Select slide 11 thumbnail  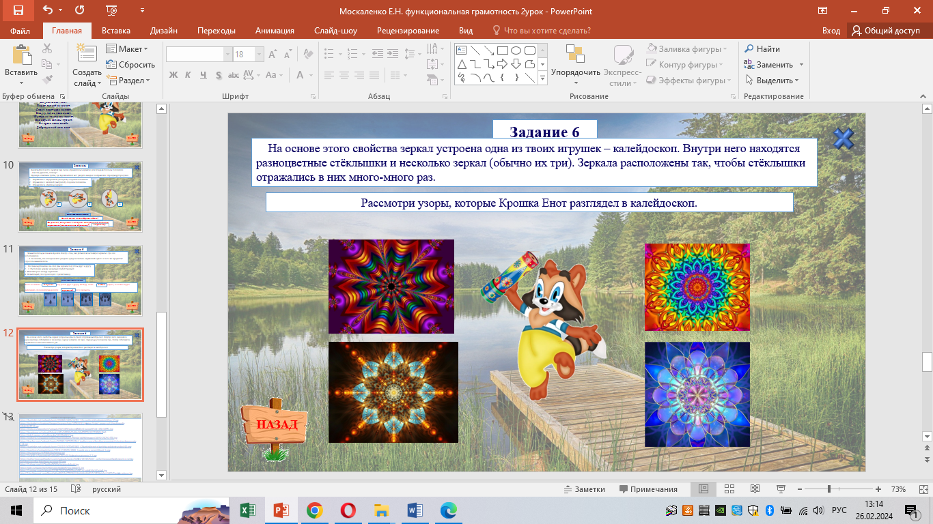80,280
